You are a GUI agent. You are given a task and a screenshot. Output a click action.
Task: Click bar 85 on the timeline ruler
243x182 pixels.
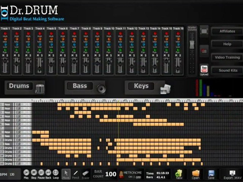pyautogui.click(x=210, y=101)
